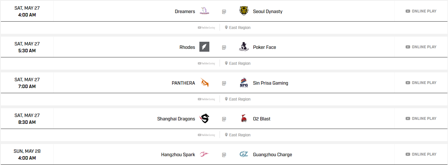
Task: Click the Shanghai Dragons team logo
Action: (204, 118)
